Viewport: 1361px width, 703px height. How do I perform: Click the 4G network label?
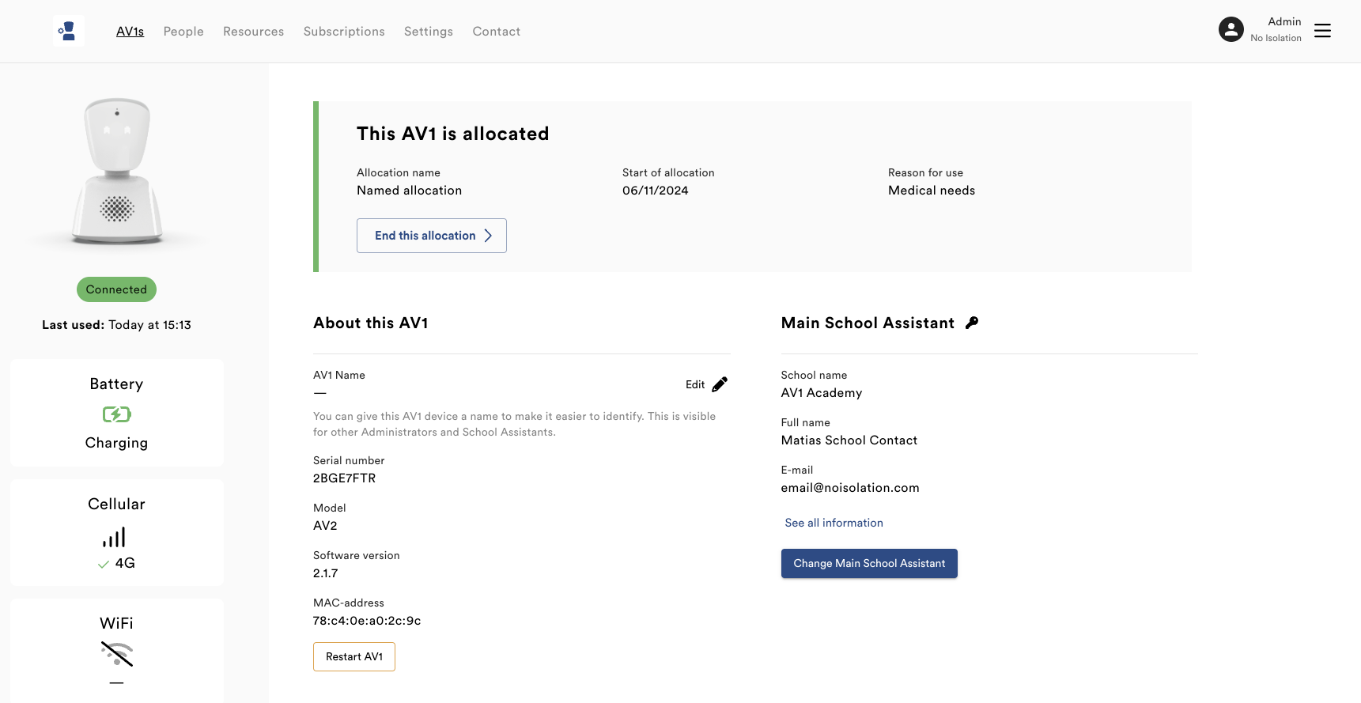125,563
